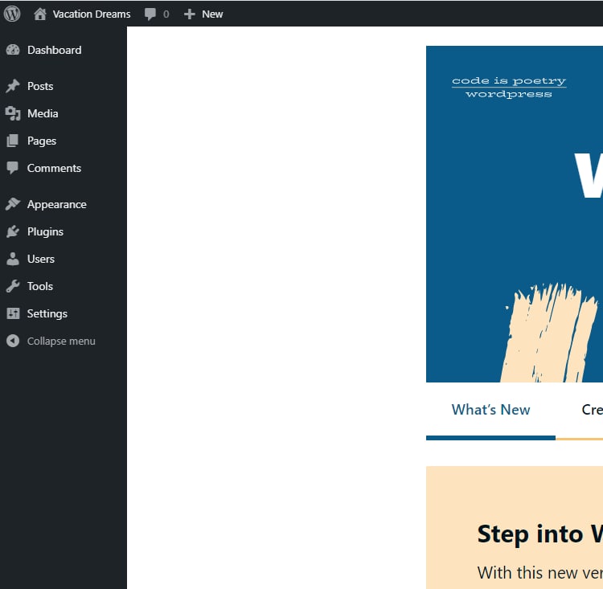Open Plugins in the sidebar
The width and height of the screenshot is (603, 589).
[45, 232]
